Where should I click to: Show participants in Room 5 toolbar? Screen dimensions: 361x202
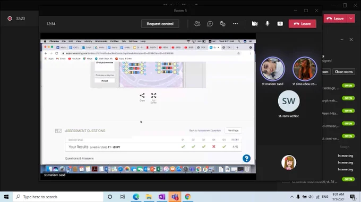coord(197,24)
